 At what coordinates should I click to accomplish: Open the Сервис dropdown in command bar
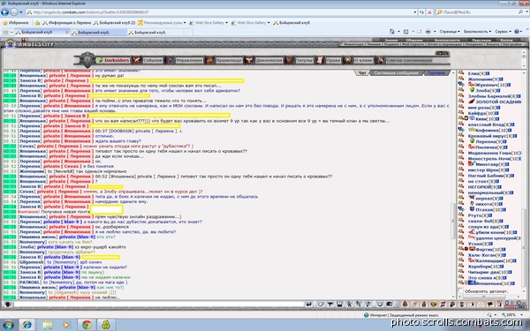[503, 32]
